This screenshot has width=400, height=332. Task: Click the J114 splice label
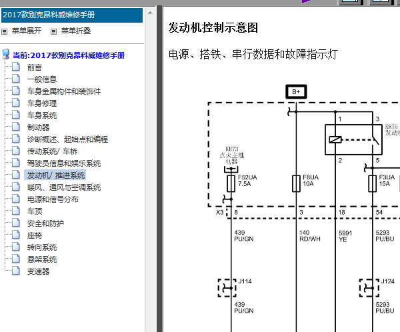pyautogui.click(x=245, y=281)
